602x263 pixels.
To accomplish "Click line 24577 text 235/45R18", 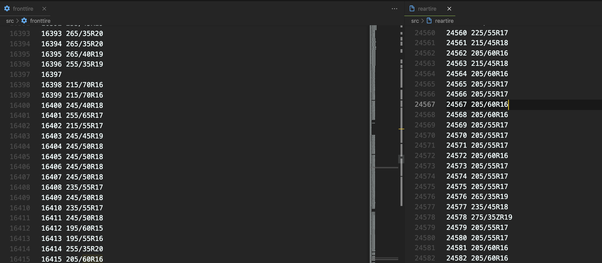I will 490,207.
